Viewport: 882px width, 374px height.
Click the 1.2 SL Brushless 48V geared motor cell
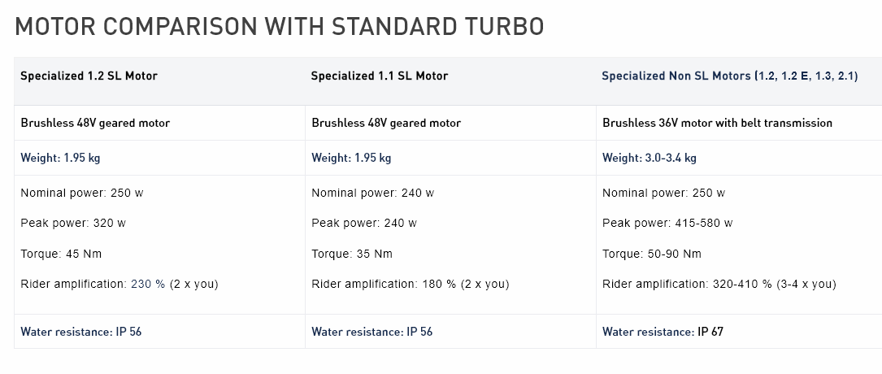pos(95,123)
